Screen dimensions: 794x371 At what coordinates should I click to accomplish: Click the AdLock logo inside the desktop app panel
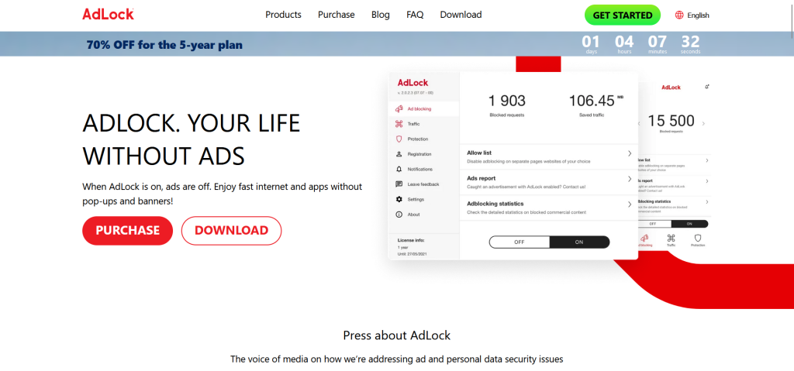413,83
